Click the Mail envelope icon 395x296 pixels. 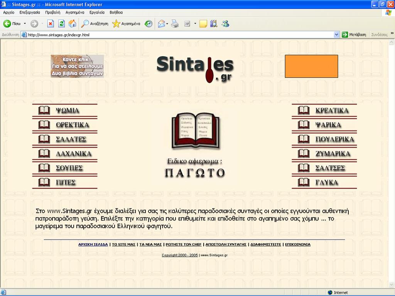[161, 24]
